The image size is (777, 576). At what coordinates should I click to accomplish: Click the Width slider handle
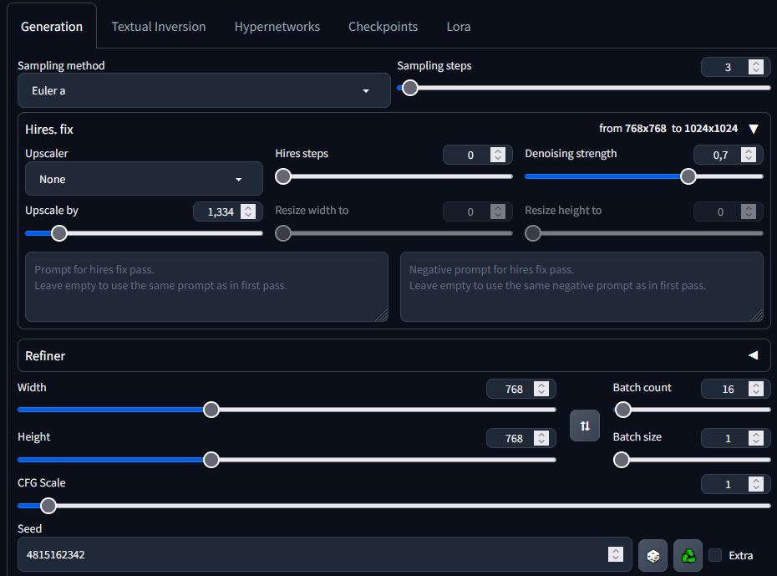click(211, 410)
